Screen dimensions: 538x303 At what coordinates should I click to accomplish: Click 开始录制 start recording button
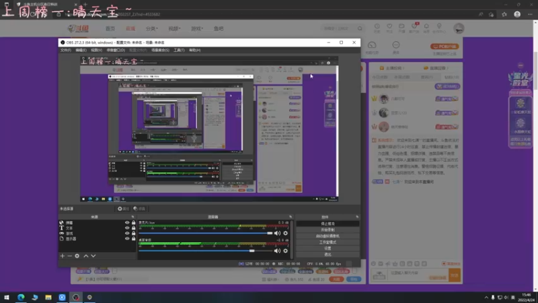pos(328,230)
